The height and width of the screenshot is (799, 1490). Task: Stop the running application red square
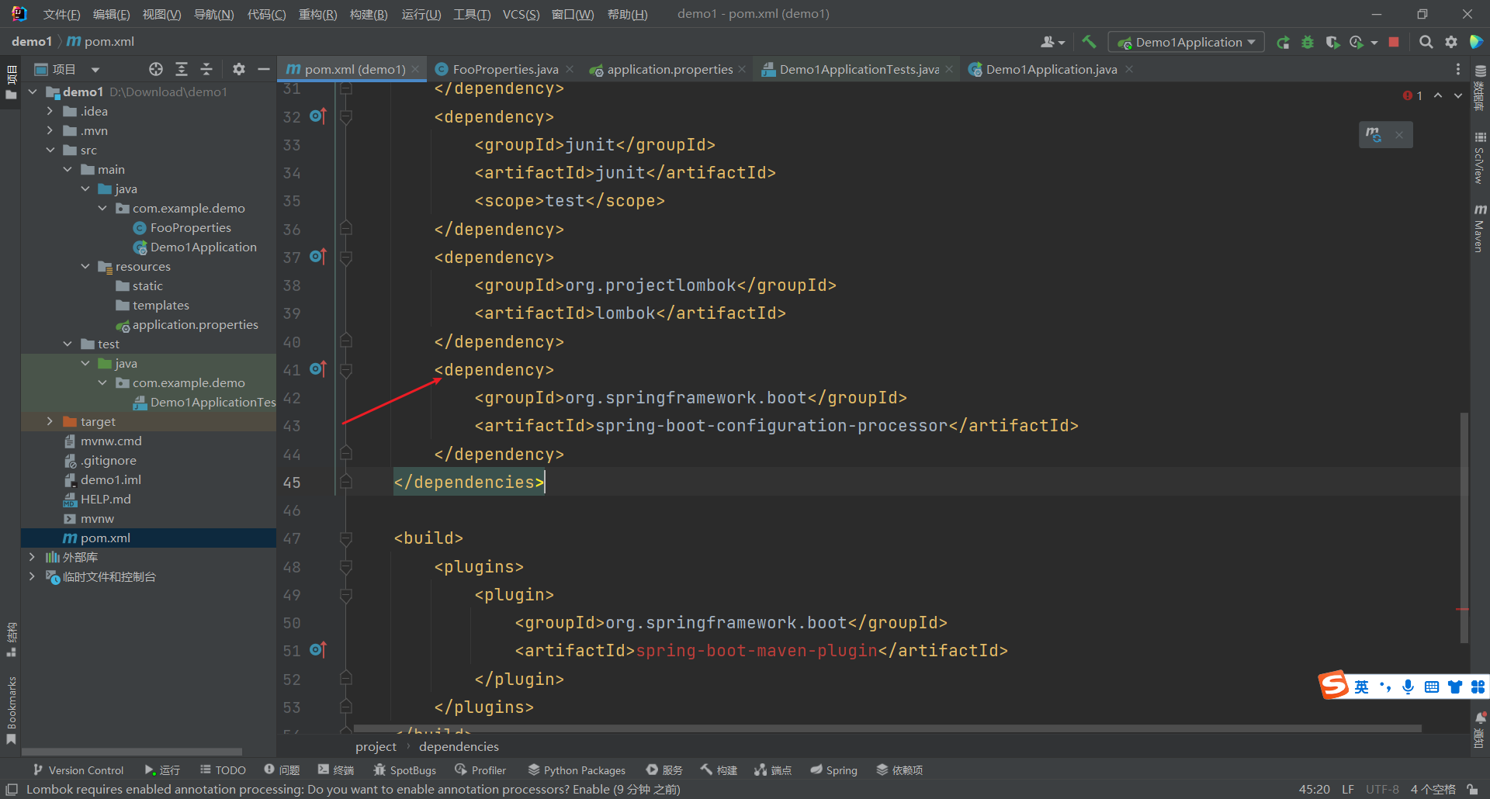1394,42
